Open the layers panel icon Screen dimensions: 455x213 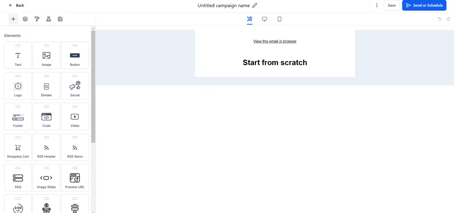pos(25,19)
